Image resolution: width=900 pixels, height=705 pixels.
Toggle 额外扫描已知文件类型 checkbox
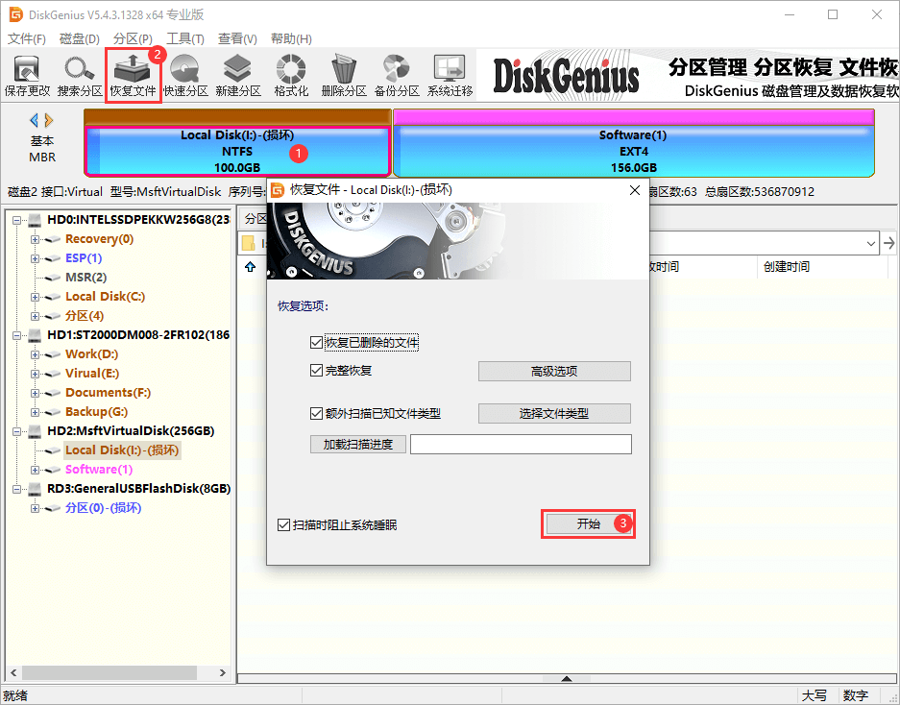pos(316,413)
